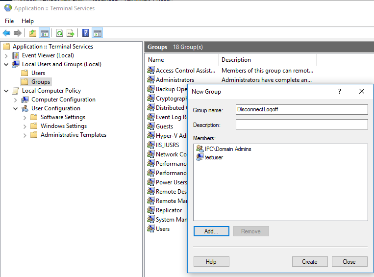Click the Back arrow in toolbar
Screen dimensions: 374x277
tap(6, 33)
